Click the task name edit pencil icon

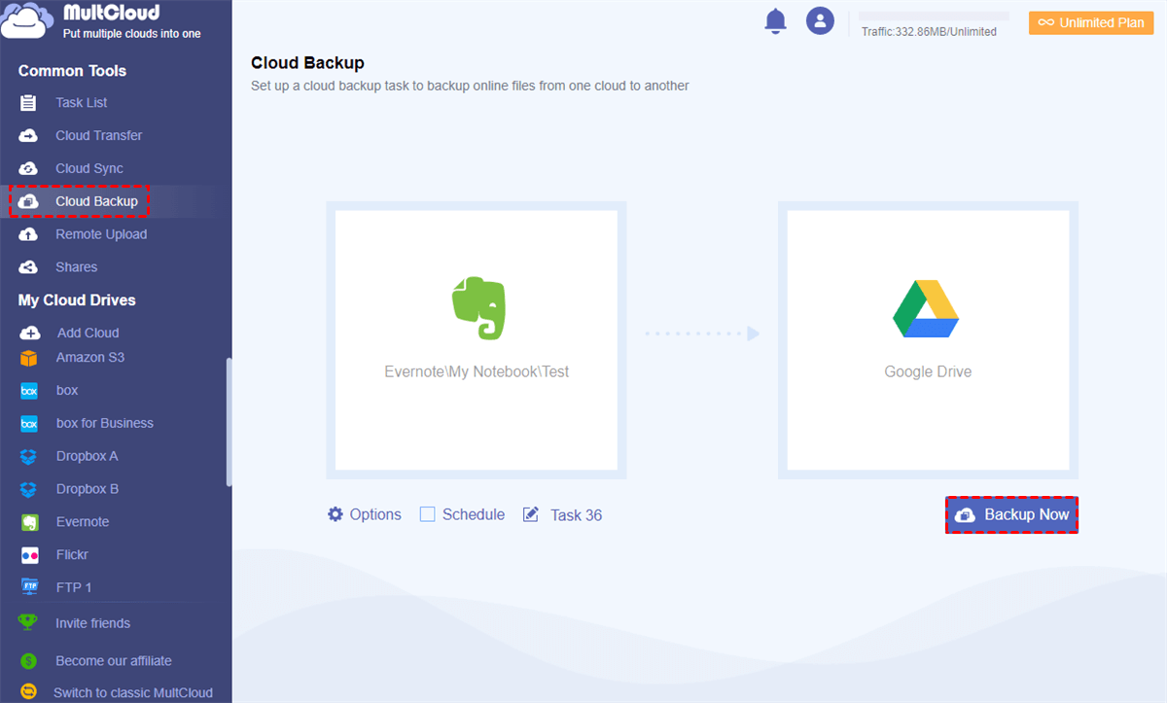click(x=531, y=514)
